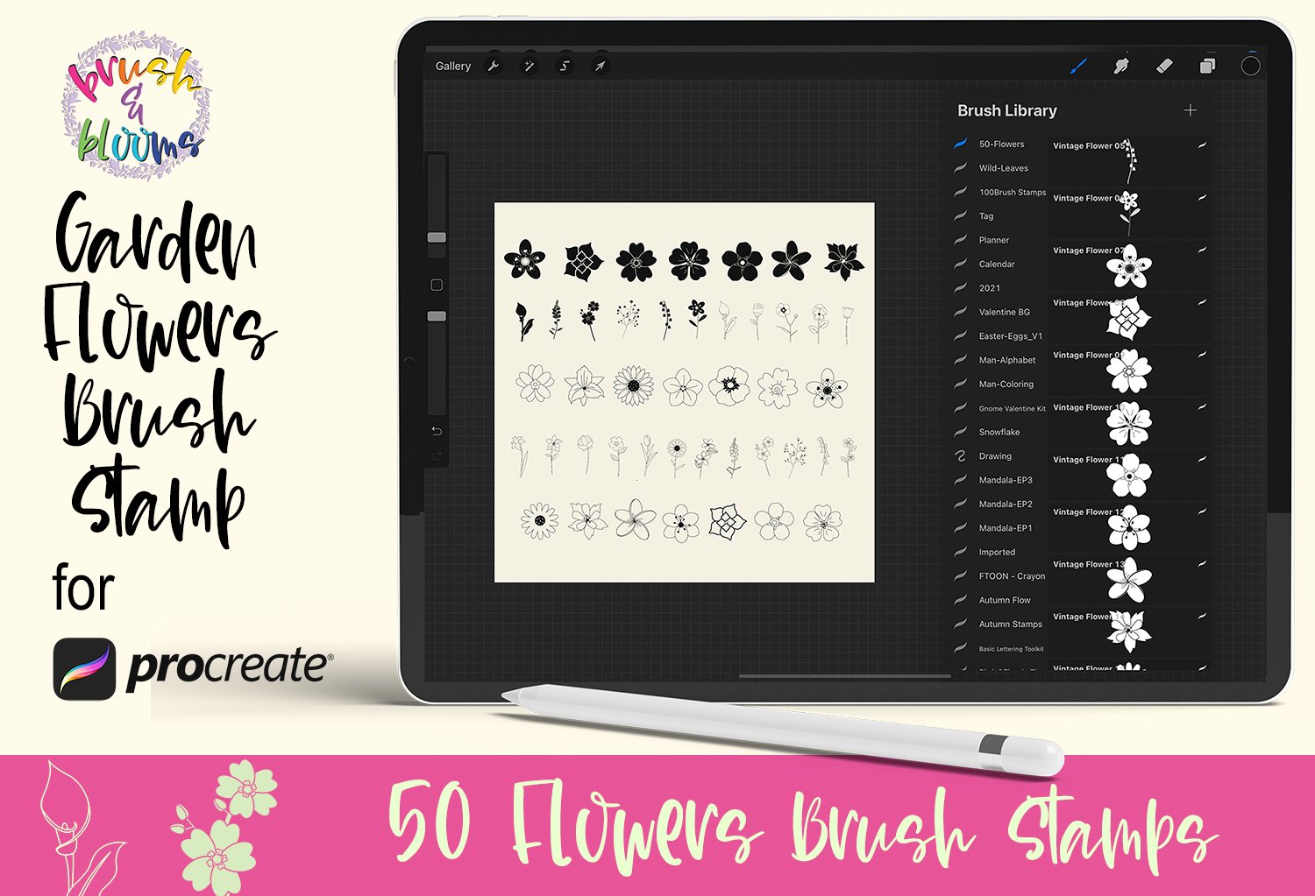
Task: Select the Paint brush tool
Action: click(1078, 65)
